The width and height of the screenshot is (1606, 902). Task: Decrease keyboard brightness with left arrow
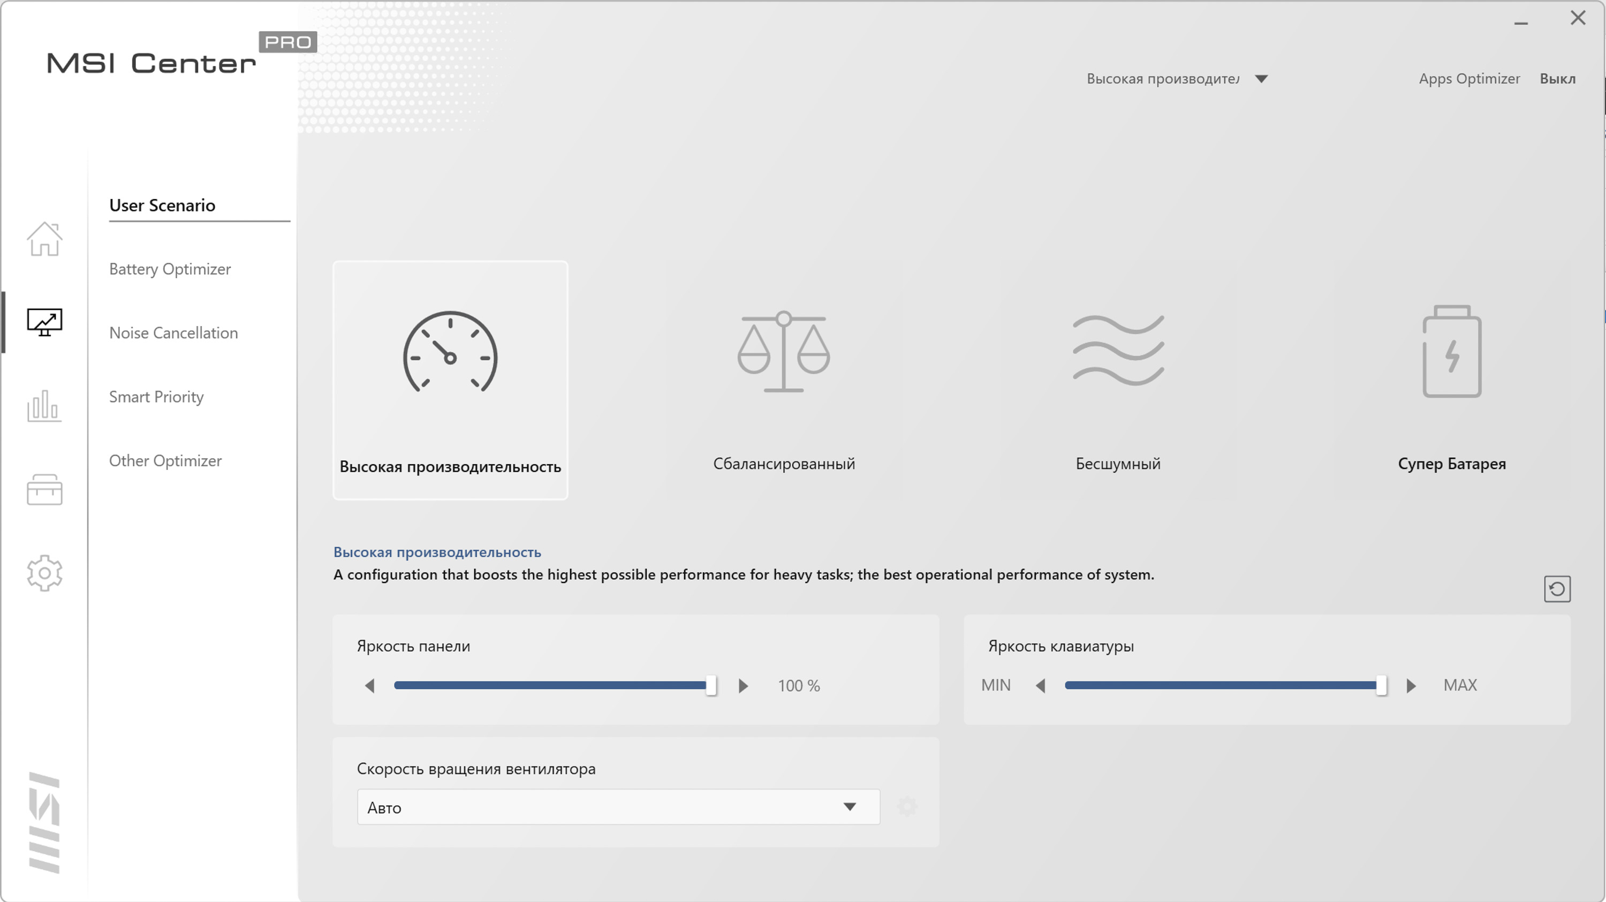tap(1041, 686)
